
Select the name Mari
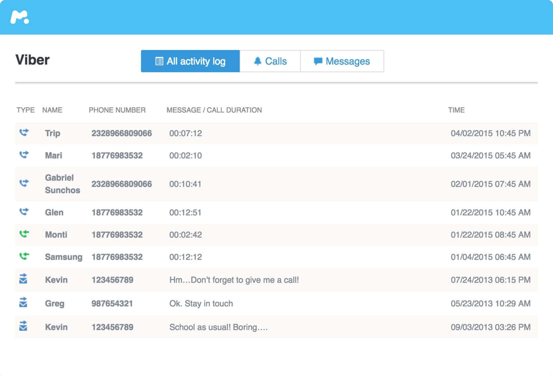click(54, 155)
